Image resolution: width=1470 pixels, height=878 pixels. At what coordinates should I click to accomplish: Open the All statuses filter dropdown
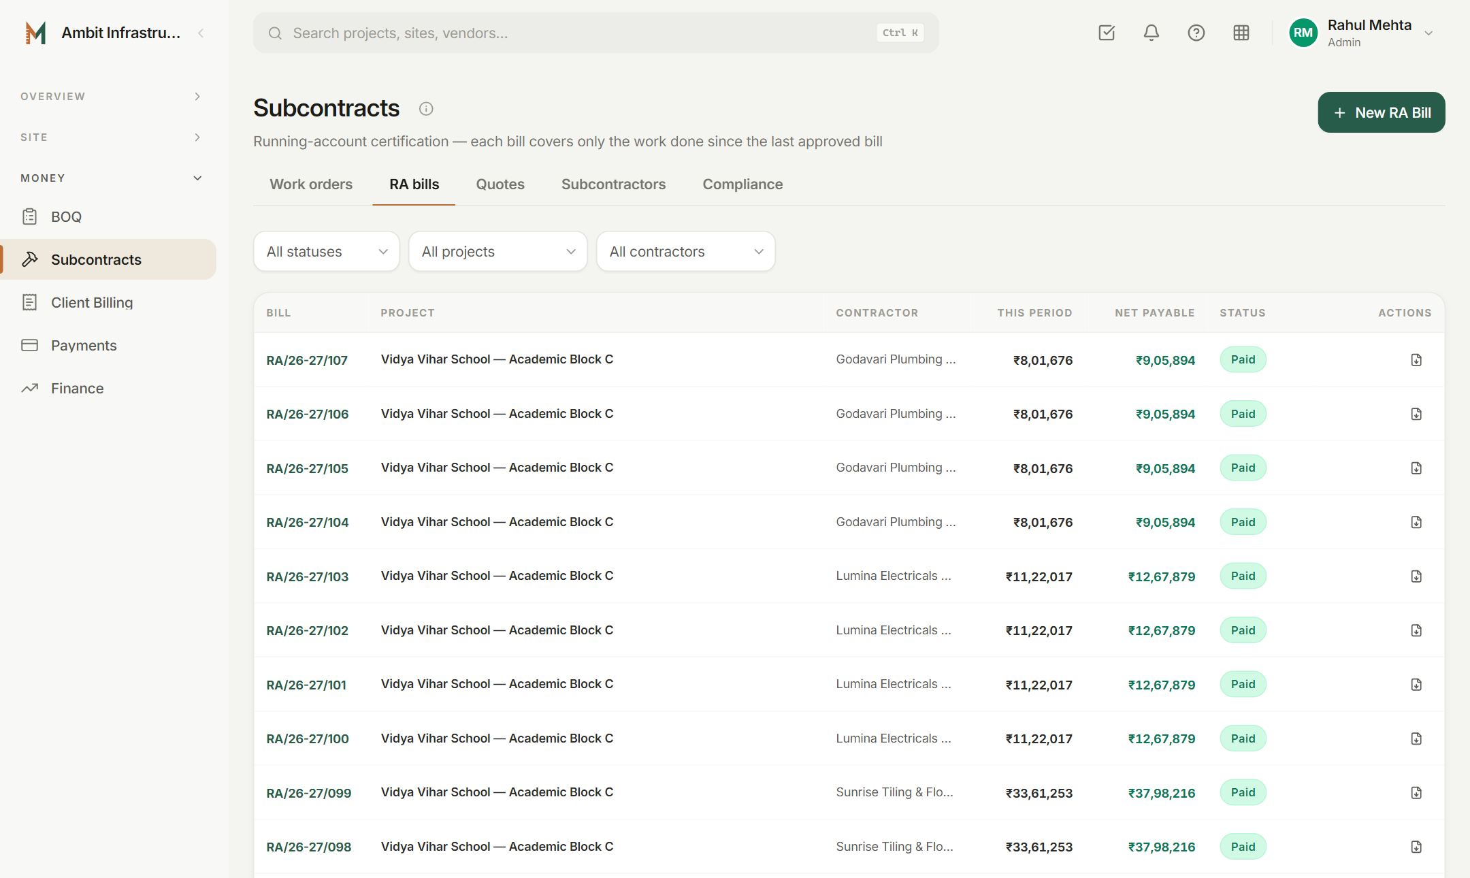pos(327,251)
